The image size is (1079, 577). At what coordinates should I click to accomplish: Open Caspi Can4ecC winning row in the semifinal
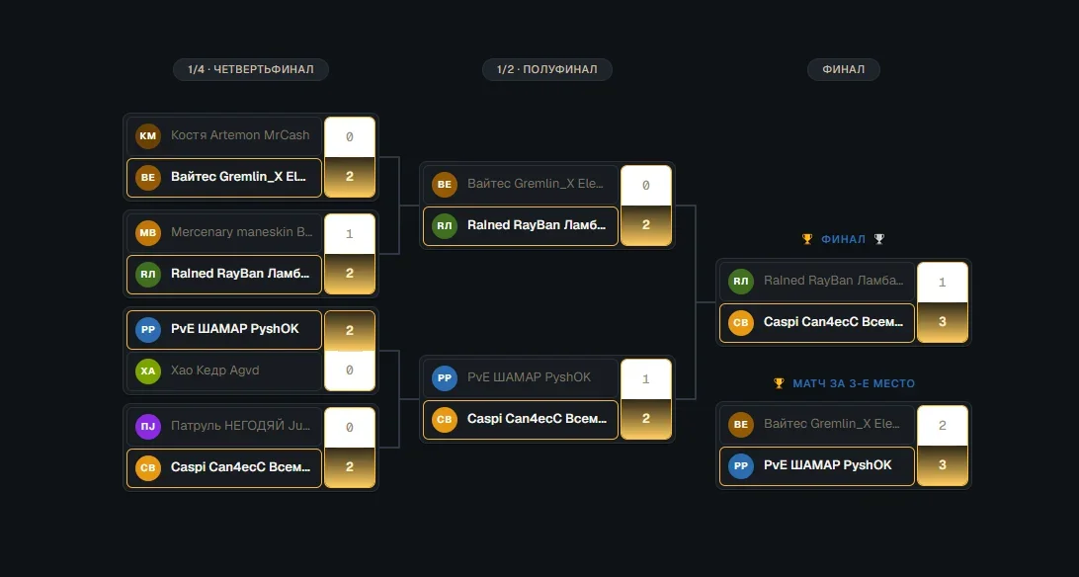[520, 420]
